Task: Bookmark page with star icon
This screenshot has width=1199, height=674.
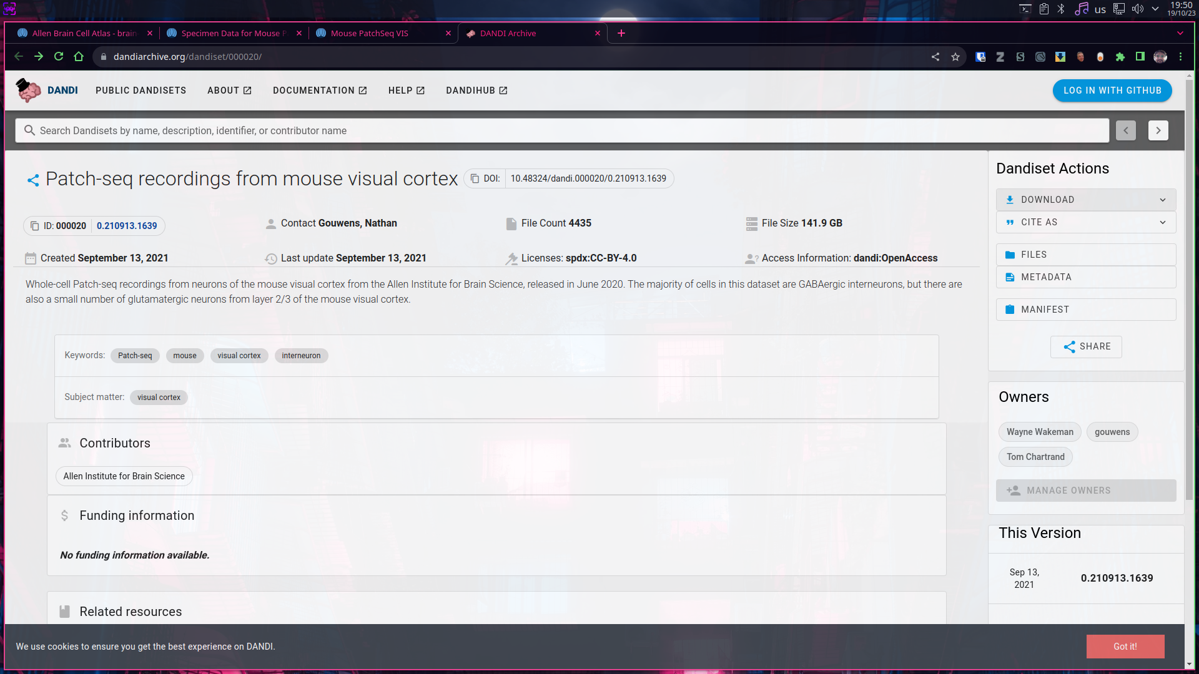Action: 955,57
